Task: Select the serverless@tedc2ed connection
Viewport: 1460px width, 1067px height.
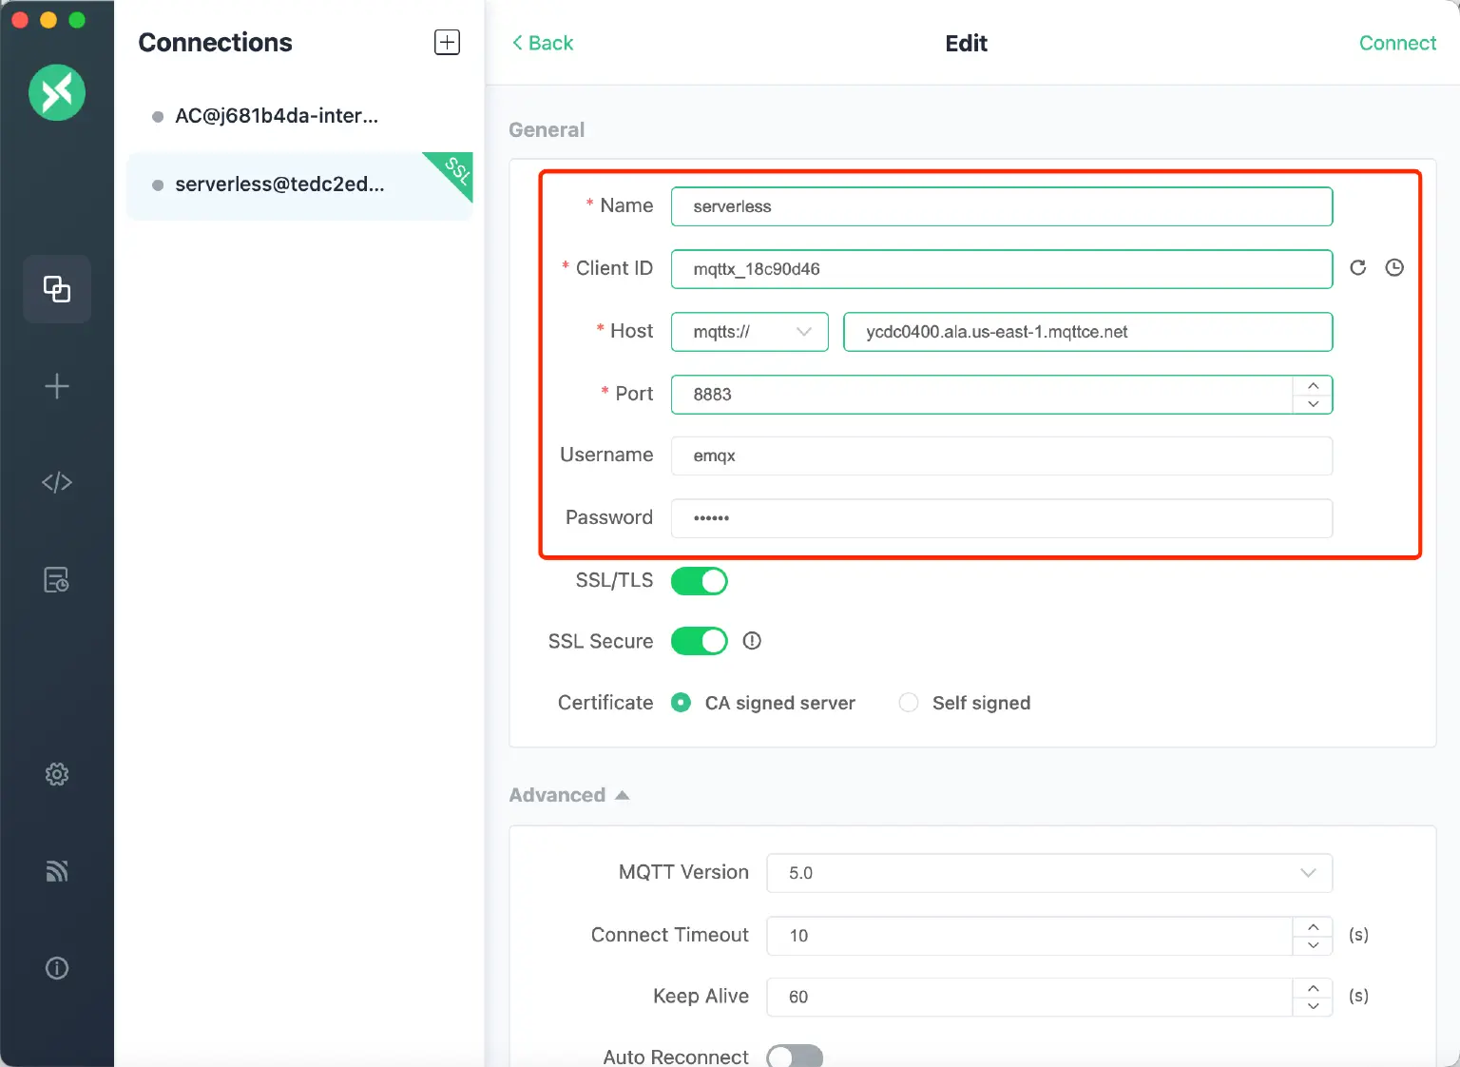Action: coord(279,184)
